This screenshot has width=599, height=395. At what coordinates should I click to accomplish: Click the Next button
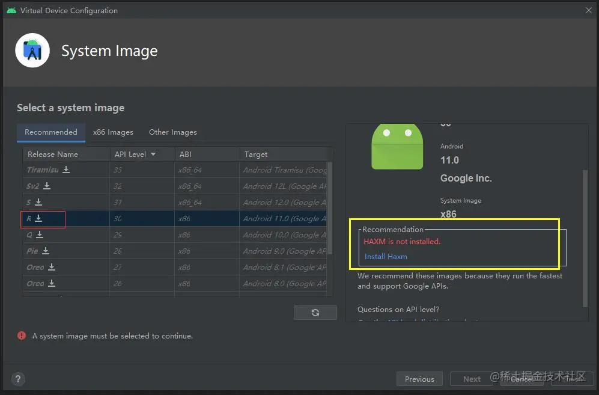point(472,379)
